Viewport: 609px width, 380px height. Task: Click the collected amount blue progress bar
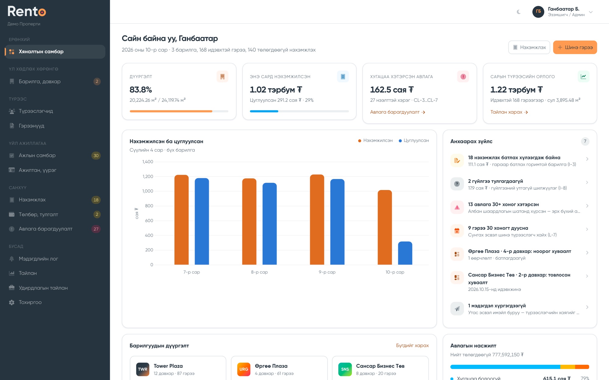coord(299,111)
